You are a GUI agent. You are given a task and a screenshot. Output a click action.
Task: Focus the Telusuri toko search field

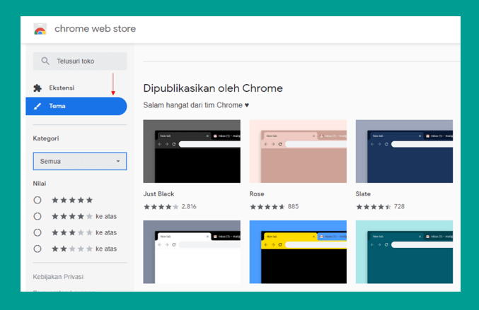[80, 61]
